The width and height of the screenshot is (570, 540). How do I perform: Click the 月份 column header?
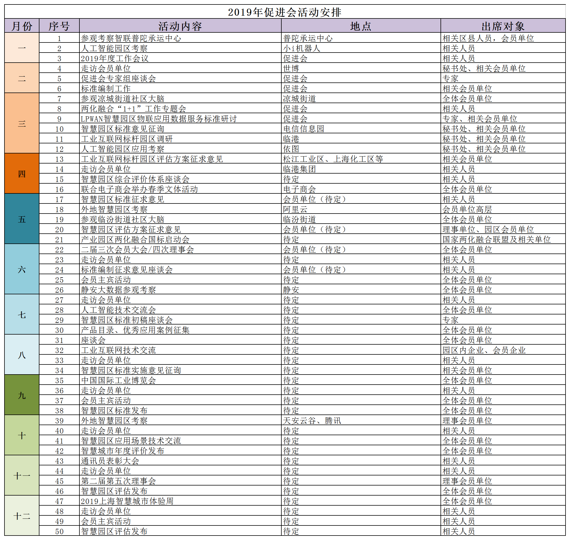(x=22, y=26)
